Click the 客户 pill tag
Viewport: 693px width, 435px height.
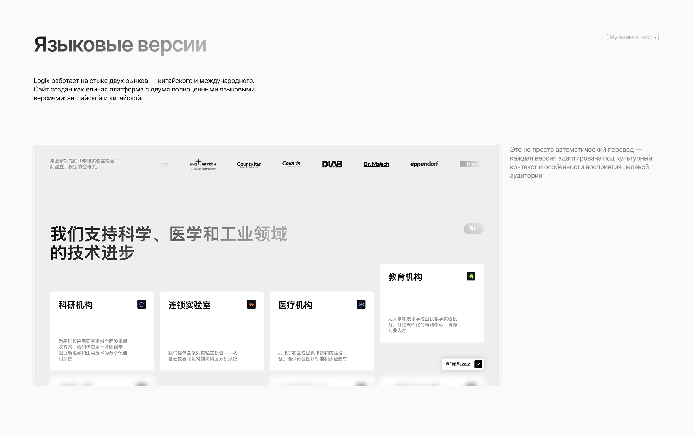(x=473, y=229)
